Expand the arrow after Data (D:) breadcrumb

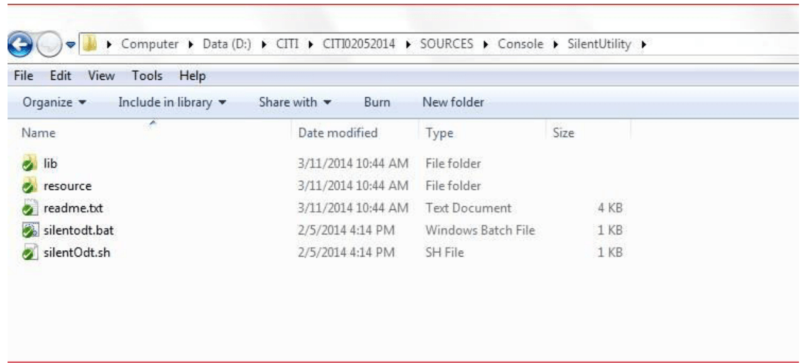tap(264, 45)
